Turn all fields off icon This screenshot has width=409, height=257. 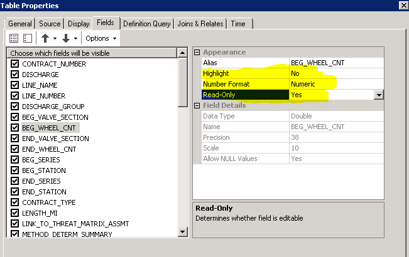[28, 38]
